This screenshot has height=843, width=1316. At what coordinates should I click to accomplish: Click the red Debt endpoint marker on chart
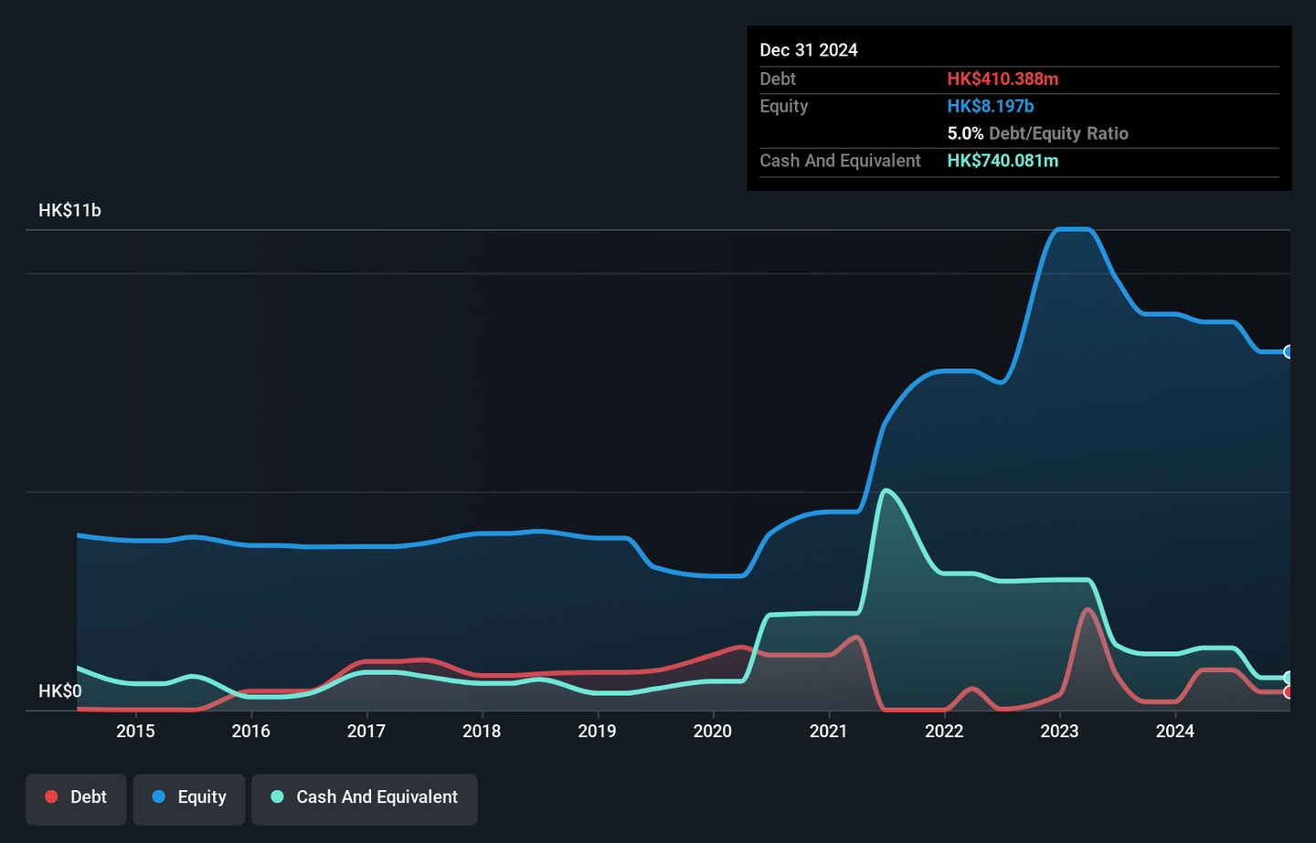pos(1288,692)
